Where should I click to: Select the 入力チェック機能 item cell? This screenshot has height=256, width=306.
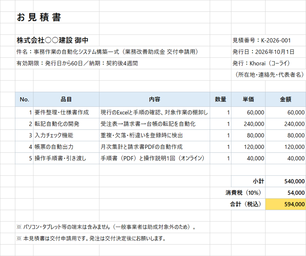pyautogui.click(x=66, y=135)
